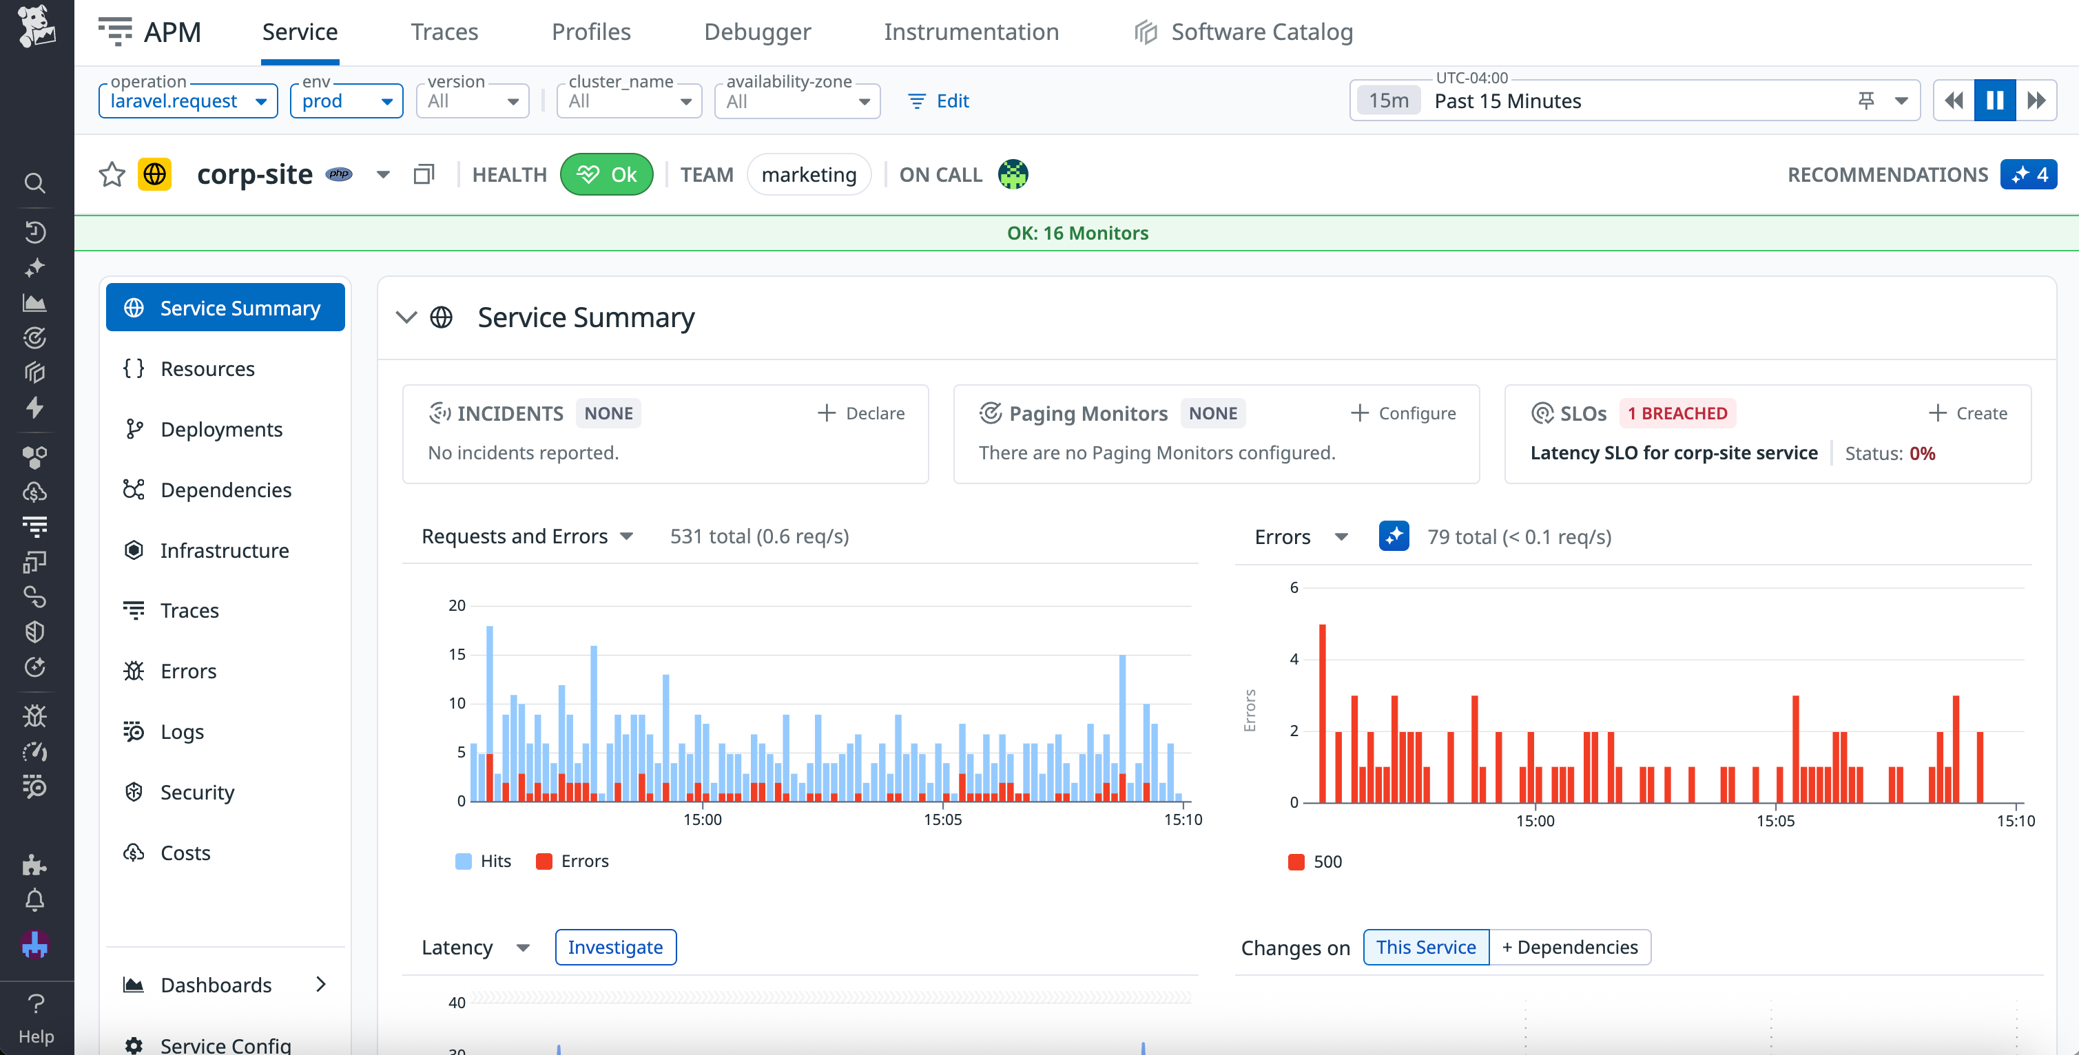This screenshot has width=2079, height=1055.
Task: Switch changes view to This Service
Action: 1425,947
